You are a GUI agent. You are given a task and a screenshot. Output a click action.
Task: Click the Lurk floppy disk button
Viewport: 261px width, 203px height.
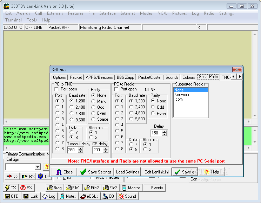pos(31,196)
